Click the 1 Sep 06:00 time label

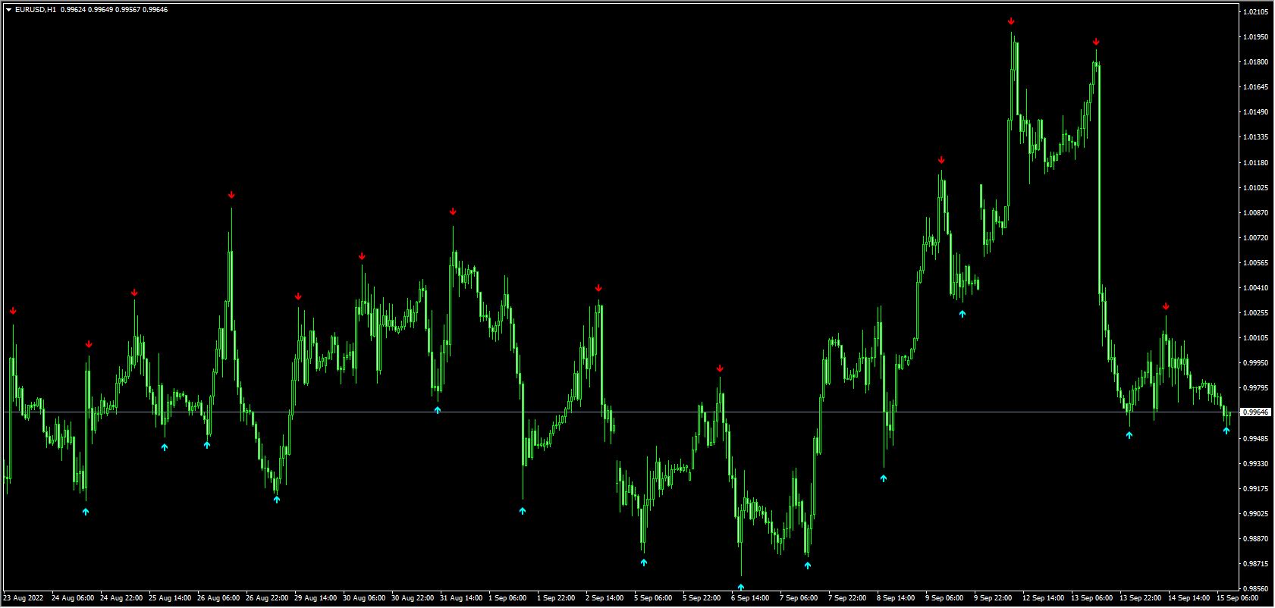[507, 598]
